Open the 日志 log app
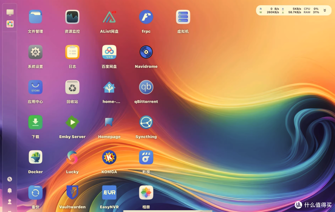 tap(72, 52)
